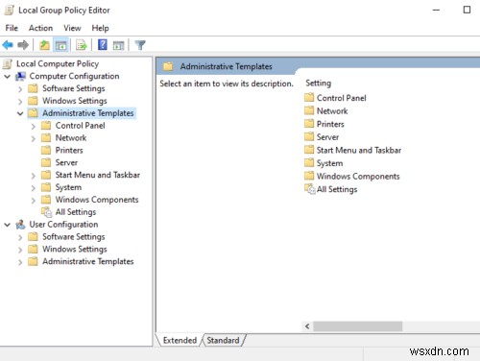Click Control Panel folder icon in right pane
This screenshot has width=480, height=361.
click(x=309, y=97)
